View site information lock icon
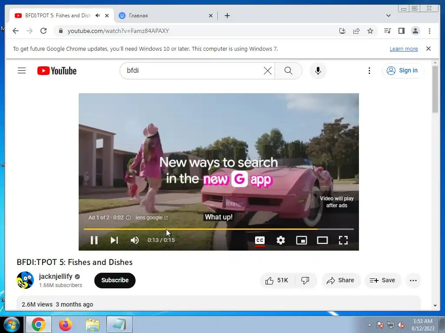Screen dimensions: 445x333 click(61, 31)
